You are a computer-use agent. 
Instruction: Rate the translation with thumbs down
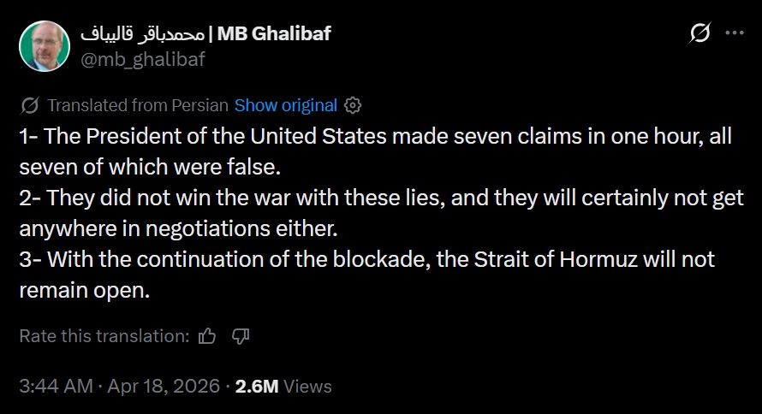241,336
